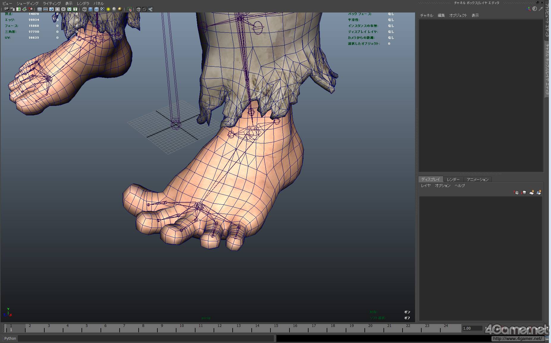Switch to the アニメーション layer tab
The image size is (551, 343).
pos(477,179)
